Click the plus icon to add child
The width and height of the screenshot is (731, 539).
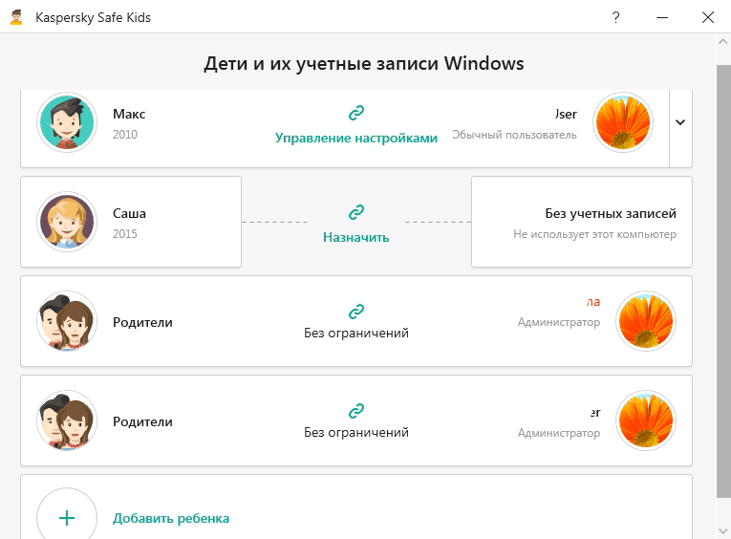[67, 517]
